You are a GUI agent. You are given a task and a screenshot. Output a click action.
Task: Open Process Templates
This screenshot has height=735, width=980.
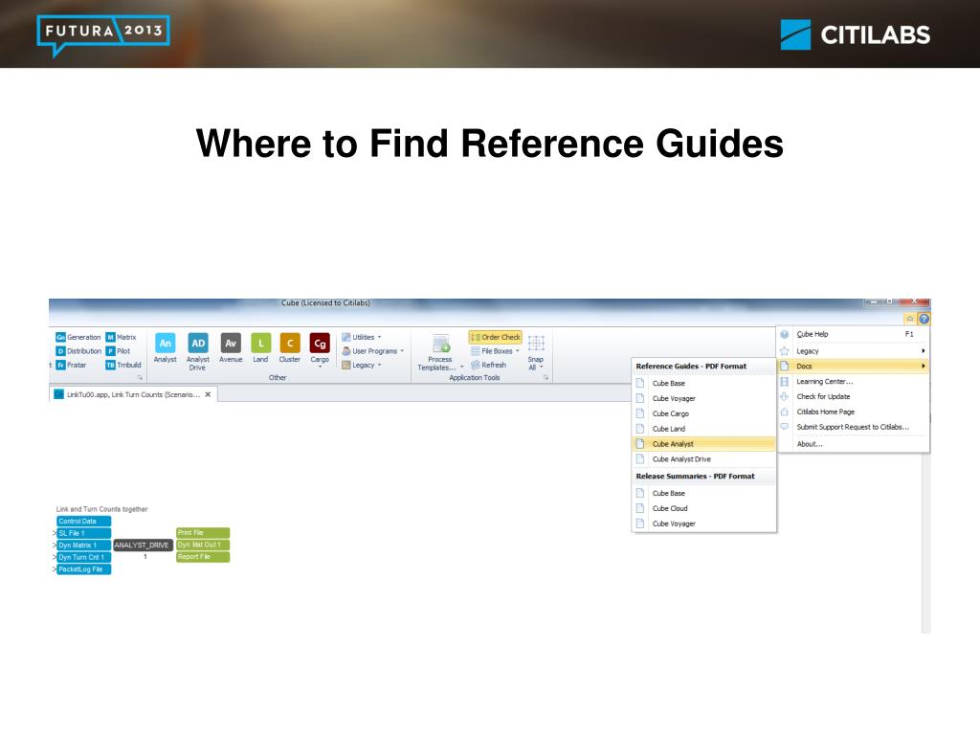(440, 352)
